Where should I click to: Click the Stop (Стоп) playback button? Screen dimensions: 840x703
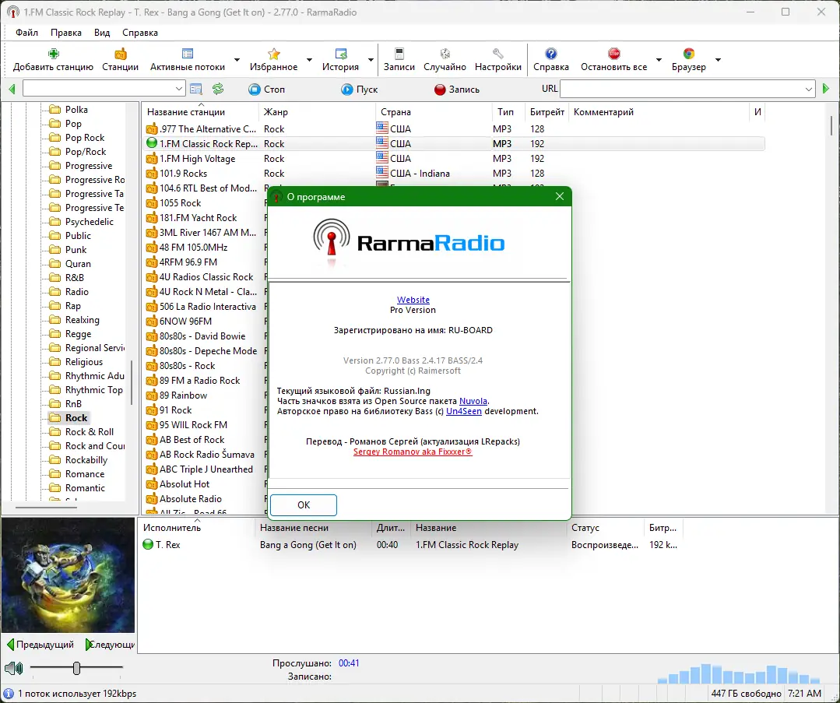pos(267,90)
